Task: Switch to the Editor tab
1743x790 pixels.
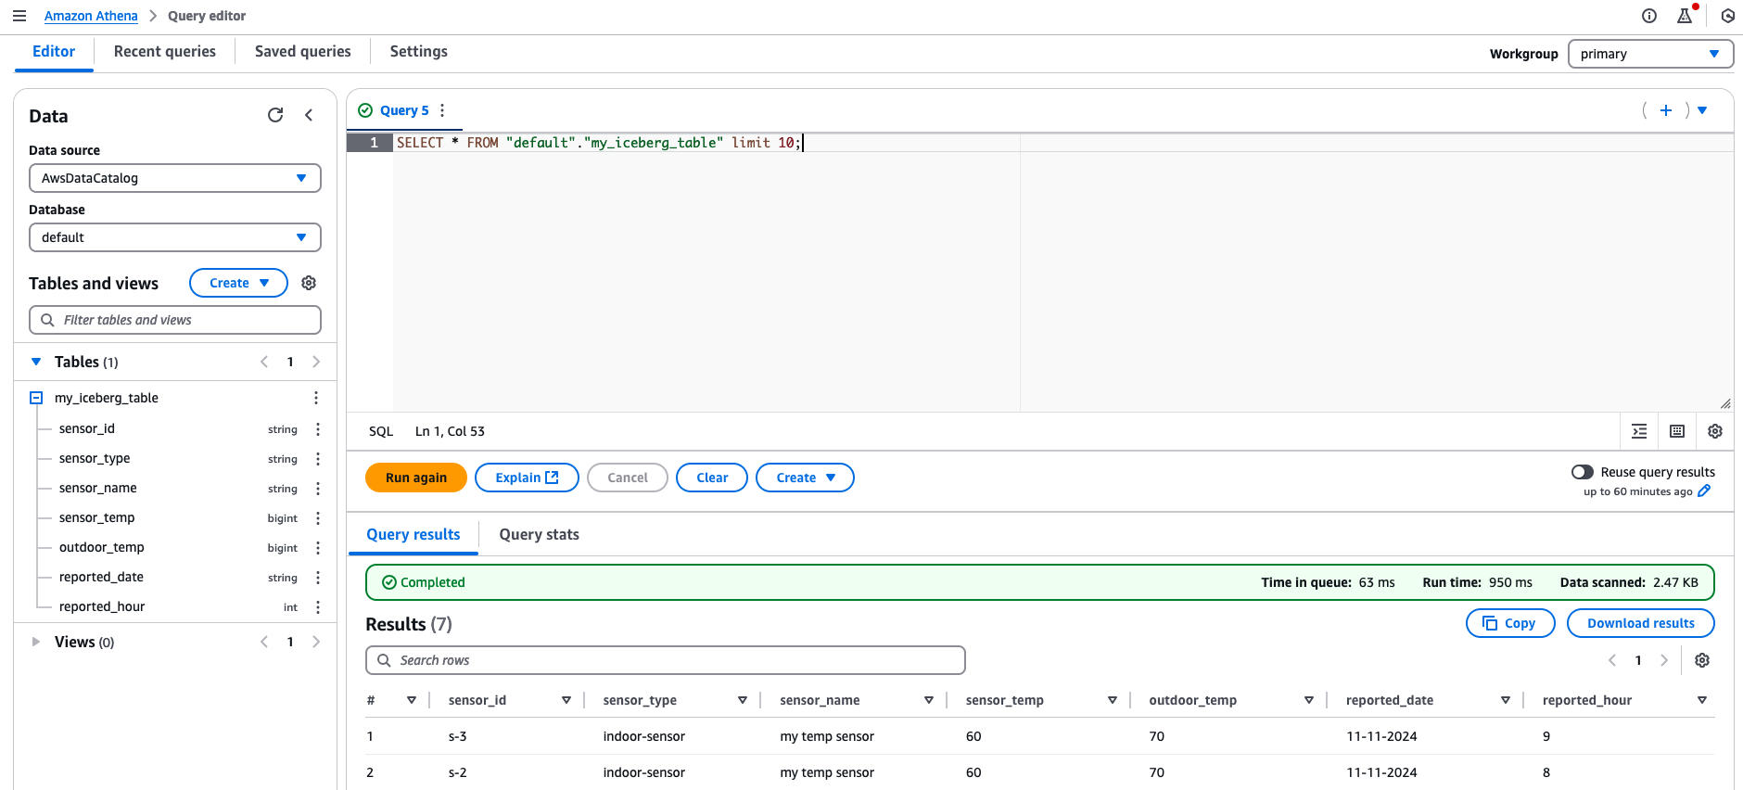Action: (54, 52)
